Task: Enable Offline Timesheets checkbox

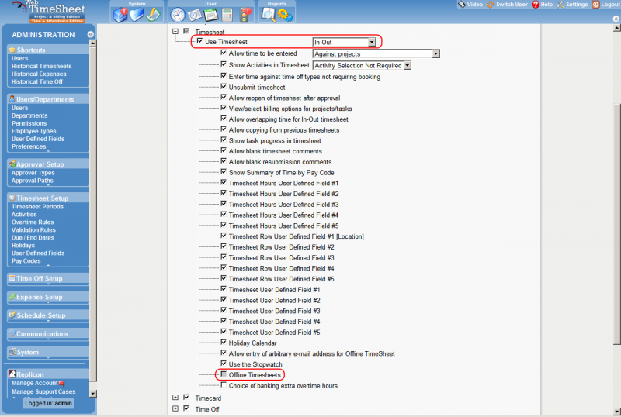Action: click(x=224, y=374)
